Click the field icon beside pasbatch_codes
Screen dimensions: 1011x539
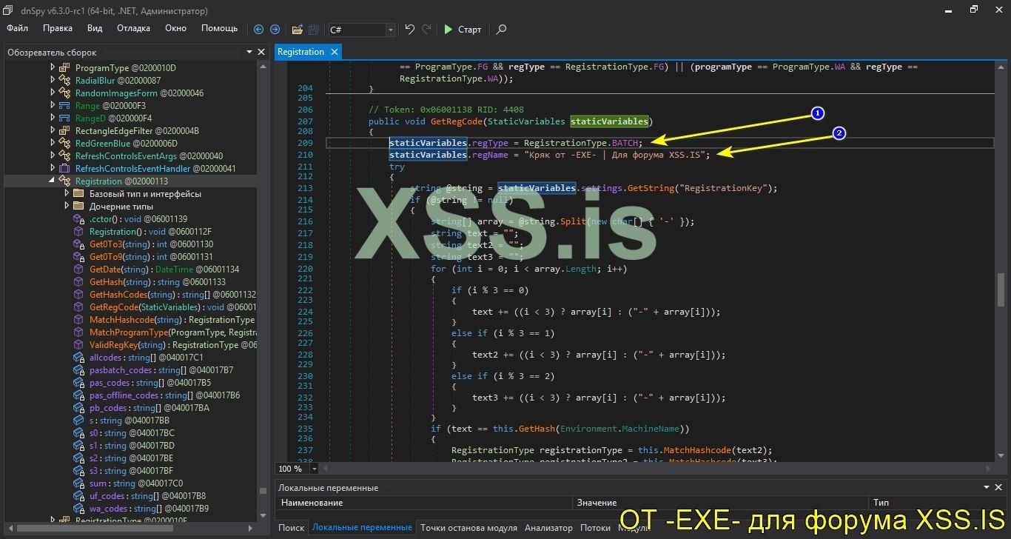coord(78,370)
